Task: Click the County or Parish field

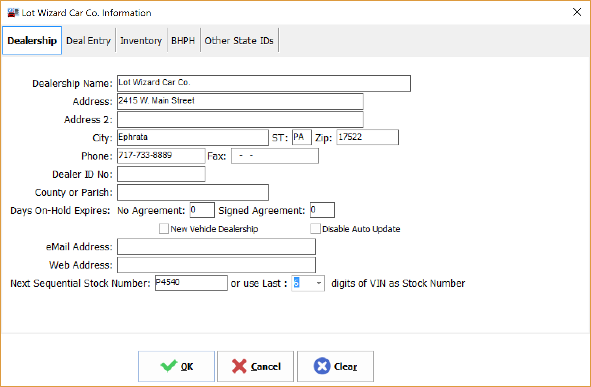Action: click(x=192, y=192)
